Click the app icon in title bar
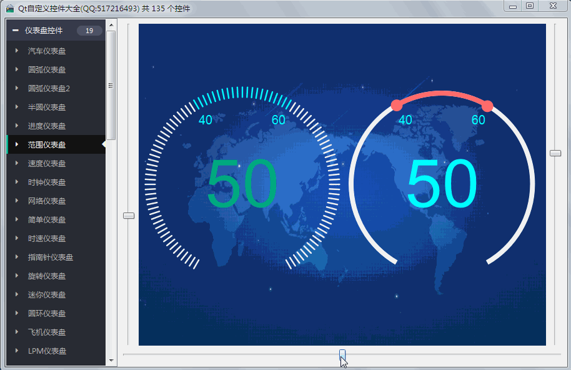This screenshot has height=370, width=571. click(10, 8)
